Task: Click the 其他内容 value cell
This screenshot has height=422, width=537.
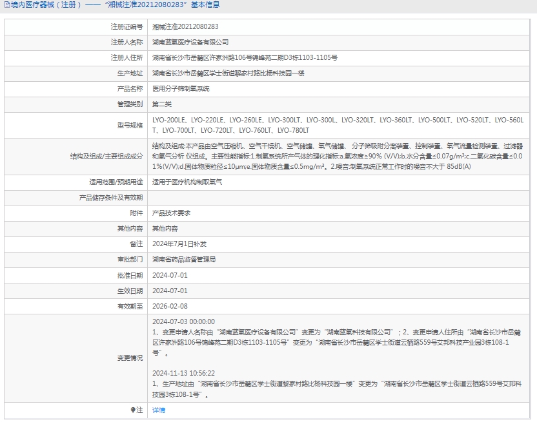Action: pyautogui.click(x=165, y=229)
